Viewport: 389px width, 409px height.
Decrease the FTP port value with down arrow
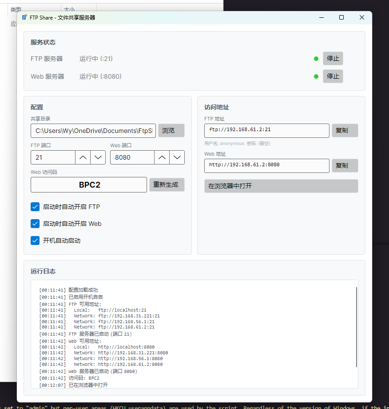pos(98,157)
